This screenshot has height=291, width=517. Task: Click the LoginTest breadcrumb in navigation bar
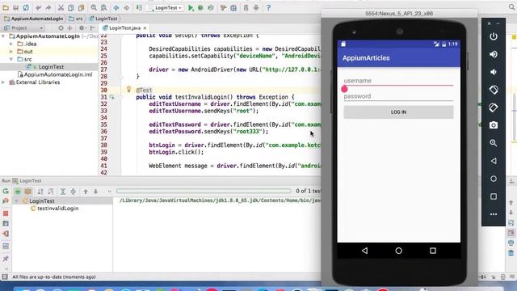pos(103,19)
